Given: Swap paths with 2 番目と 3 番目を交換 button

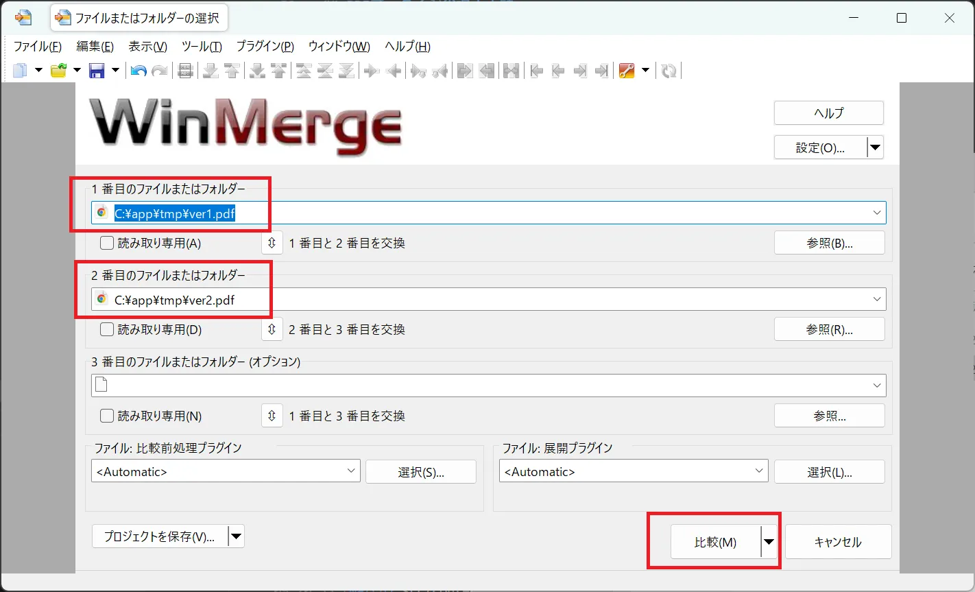Looking at the screenshot, I should 272,329.
